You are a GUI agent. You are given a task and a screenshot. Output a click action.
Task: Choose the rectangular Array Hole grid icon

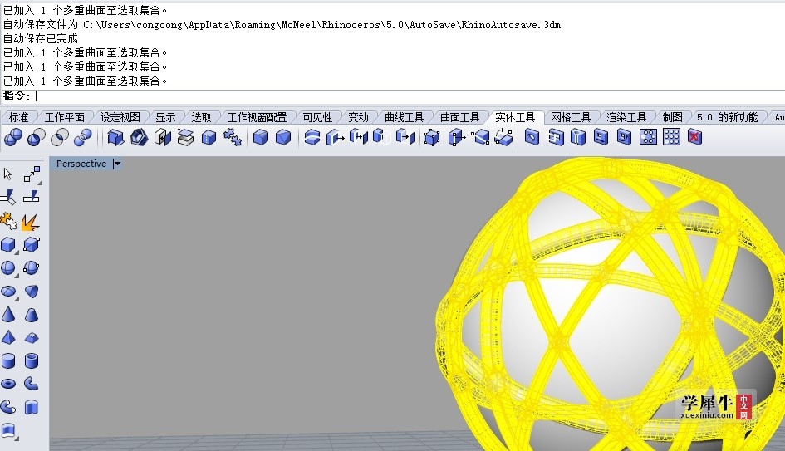[671, 137]
